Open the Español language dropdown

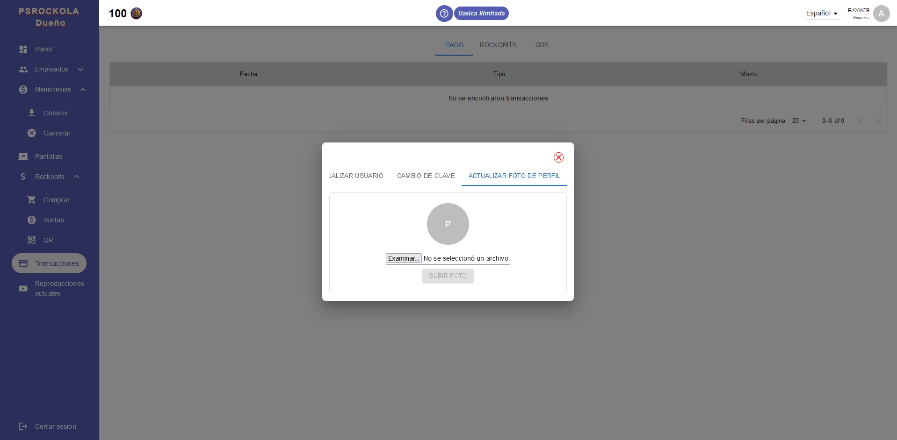pyautogui.click(x=822, y=14)
